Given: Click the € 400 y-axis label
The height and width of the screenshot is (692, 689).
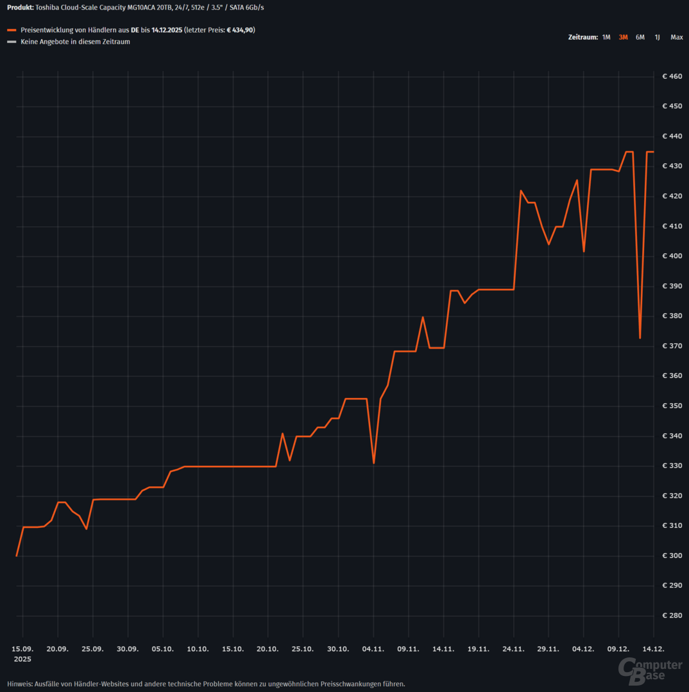Looking at the screenshot, I should pos(672,256).
